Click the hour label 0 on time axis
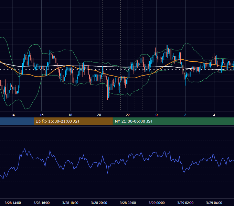 tap(157, 115)
